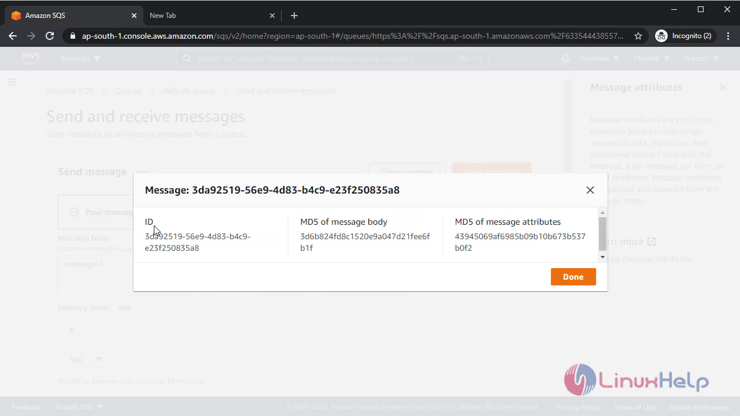Click the browser back arrow
This screenshot has width=740, height=416.
pos(13,36)
